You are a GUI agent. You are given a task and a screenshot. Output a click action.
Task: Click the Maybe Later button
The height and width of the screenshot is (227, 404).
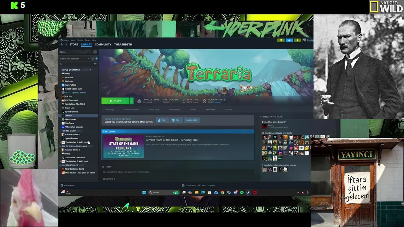click(192, 120)
